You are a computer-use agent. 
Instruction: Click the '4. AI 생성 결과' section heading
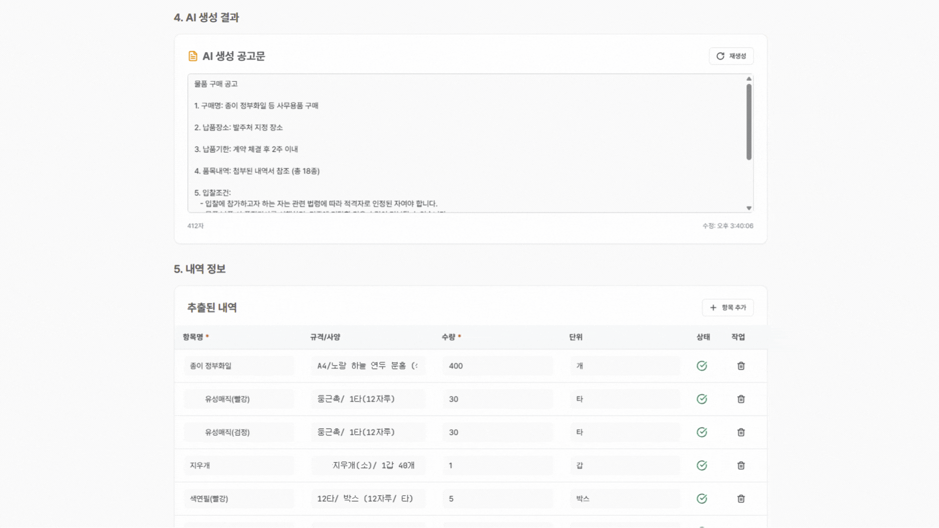pos(206,18)
